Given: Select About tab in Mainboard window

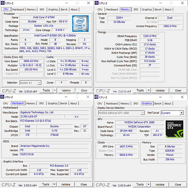Looking at the screenshot, I should point(73,103).
